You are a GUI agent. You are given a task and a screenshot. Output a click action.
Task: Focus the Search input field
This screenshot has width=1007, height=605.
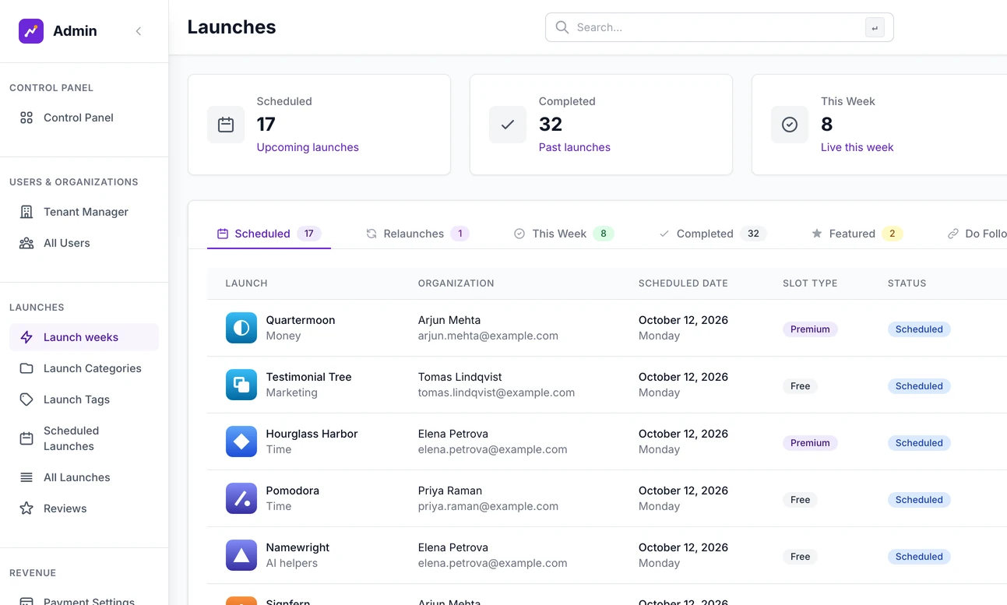(x=719, y=27)
